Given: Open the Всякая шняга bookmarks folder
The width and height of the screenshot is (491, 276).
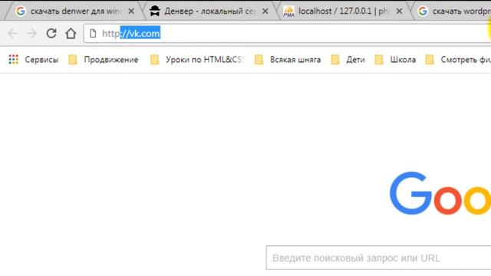Looking at the screenshot, I should point(288,60).
